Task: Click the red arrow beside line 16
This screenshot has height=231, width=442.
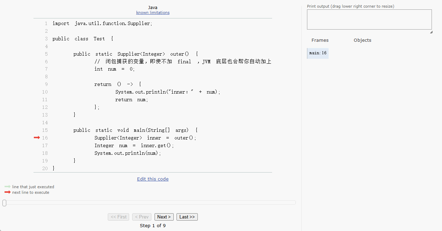Action: coord(37,138)
